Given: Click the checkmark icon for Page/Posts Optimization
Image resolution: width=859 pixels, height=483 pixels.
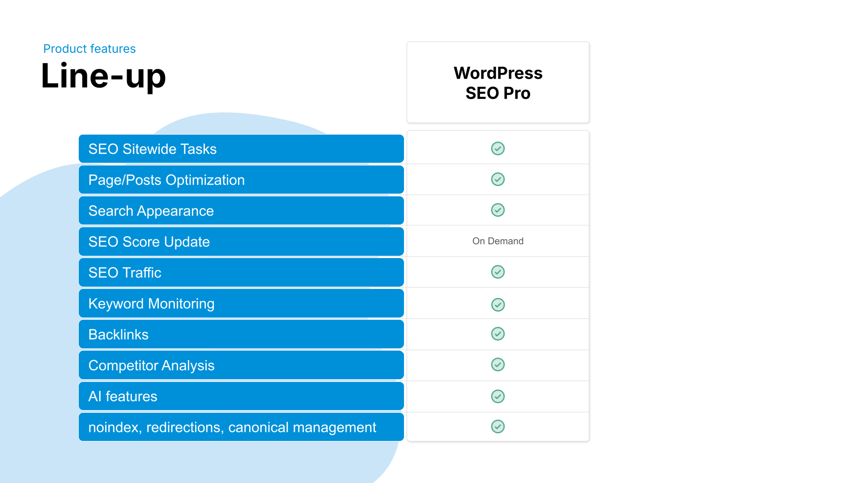Looking at the screenshot, I should pyautogui.click(x=498, y=179).
